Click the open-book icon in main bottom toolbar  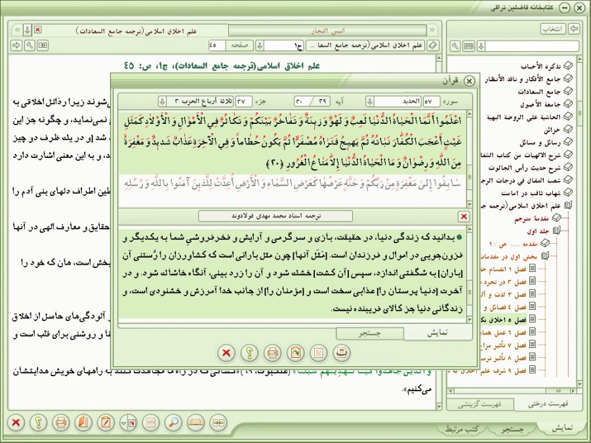coord(195,422)
